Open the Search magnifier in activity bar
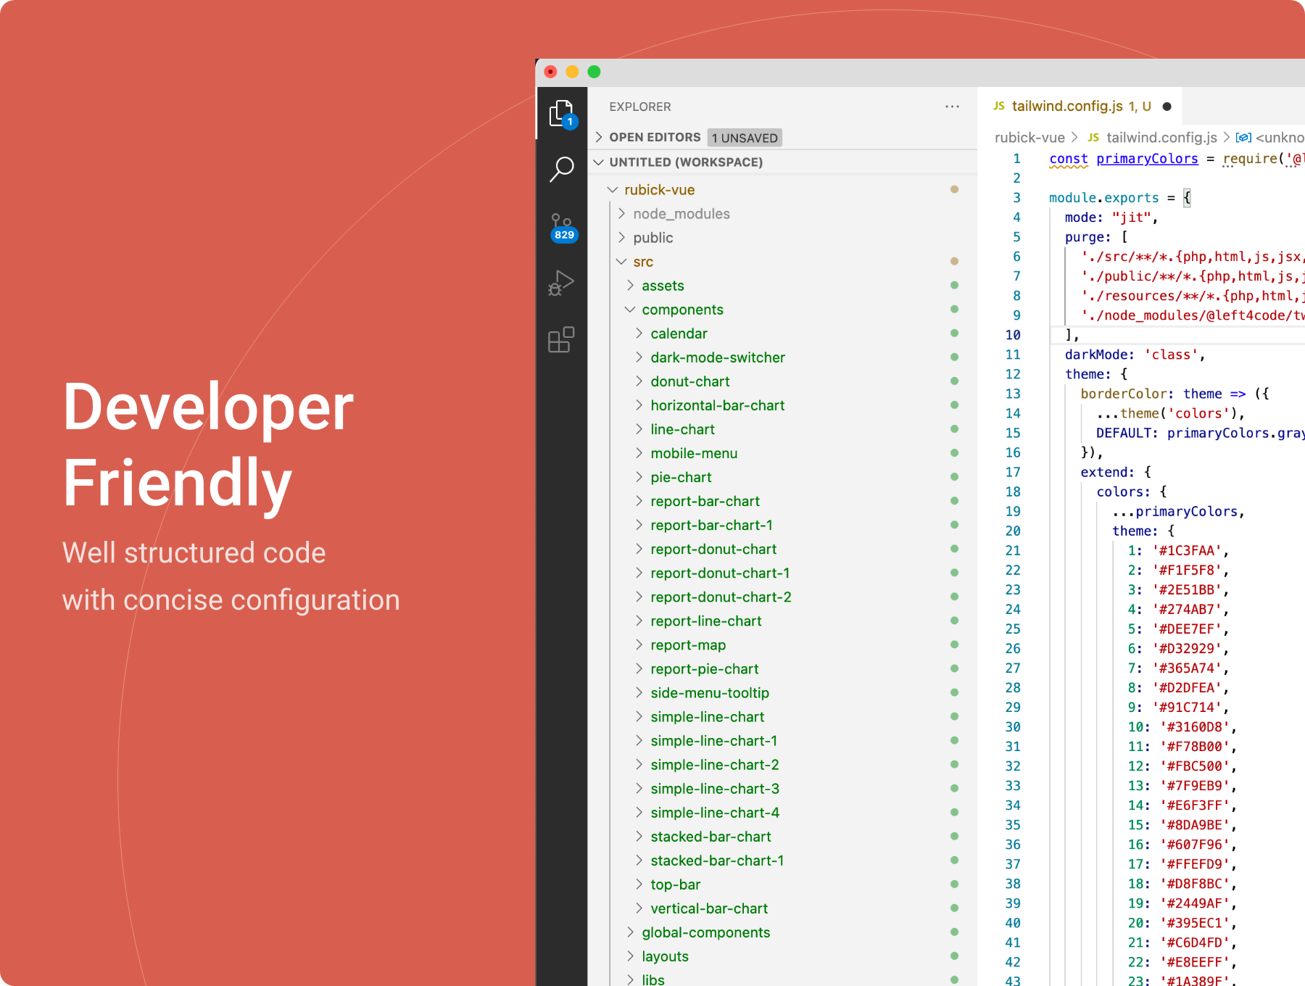Viewport: 1305px width, 986px height. click(x=562, y=169)
